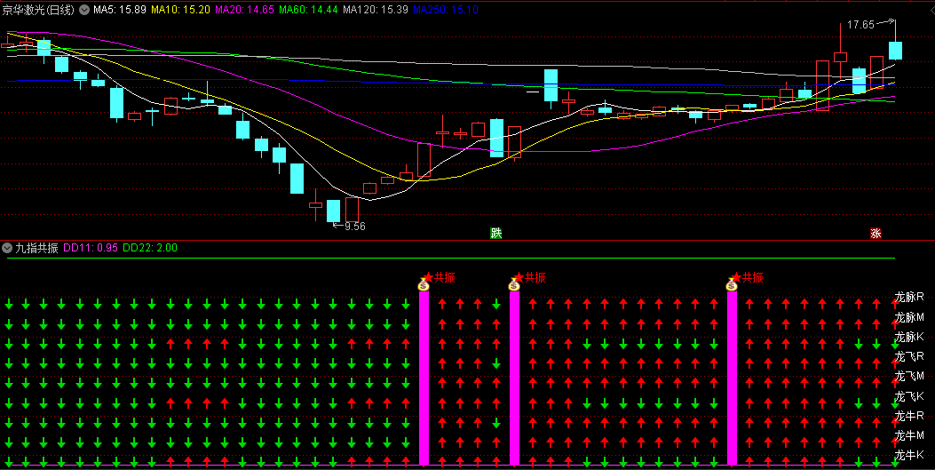Viewport: 935px width, 470px height.
Task: Select the MA120: 15.39 label
Action: click(x=375, y=10)
